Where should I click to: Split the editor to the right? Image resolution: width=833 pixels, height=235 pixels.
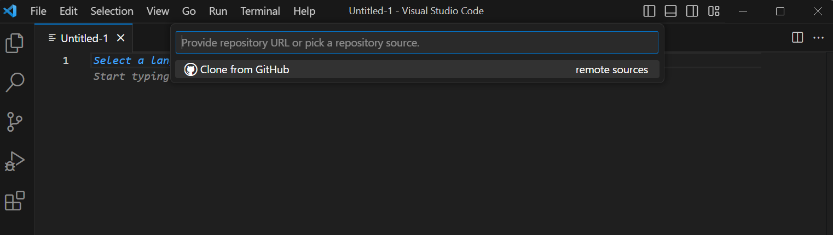[797, 38]
